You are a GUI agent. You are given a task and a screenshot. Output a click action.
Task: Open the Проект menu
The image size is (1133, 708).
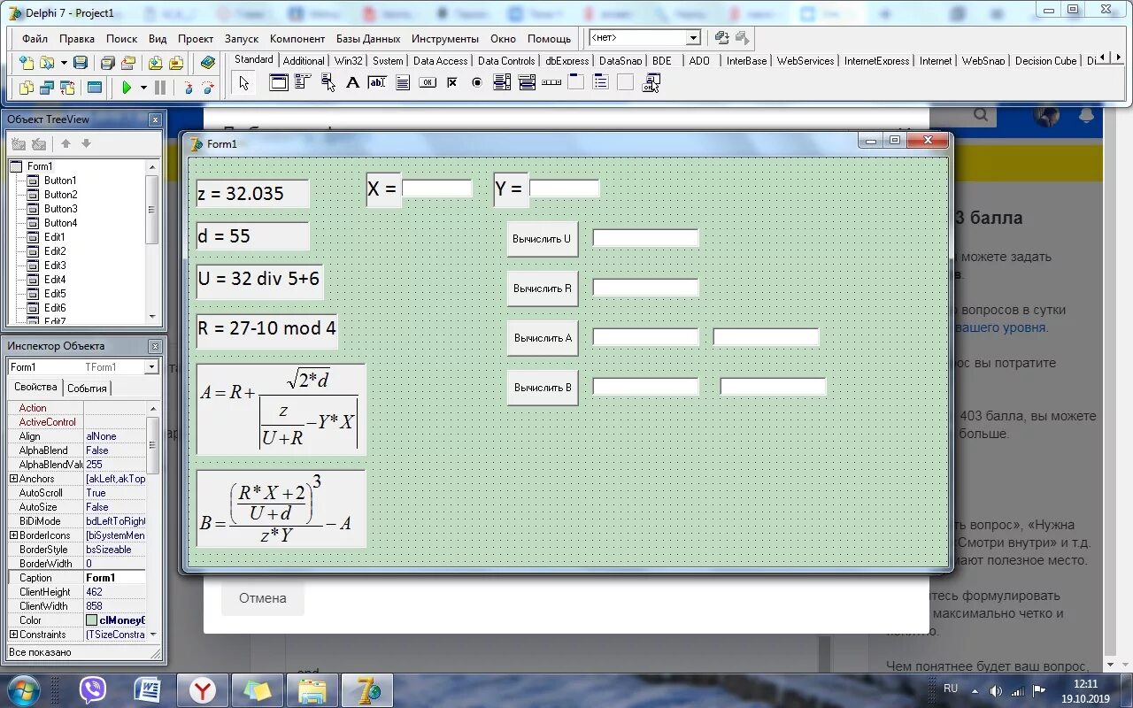click(x=196, y=39)
